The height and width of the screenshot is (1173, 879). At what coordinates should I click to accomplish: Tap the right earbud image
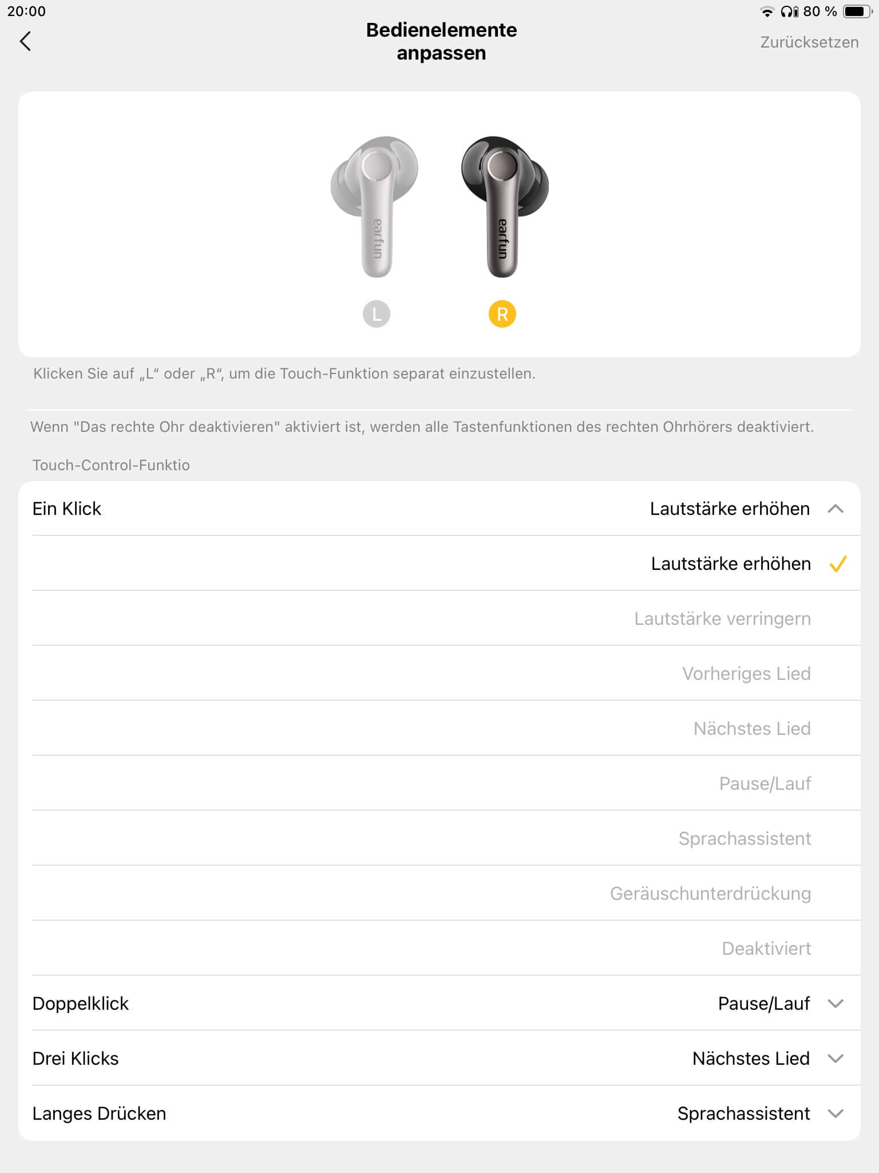(x=504, y=206)
